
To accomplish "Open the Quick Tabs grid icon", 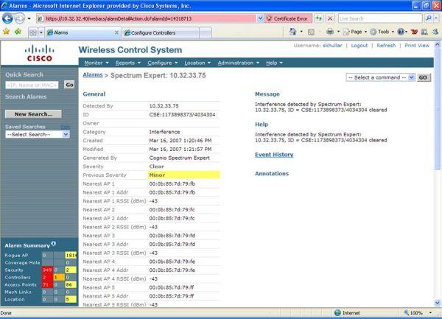I will [33, 32].
